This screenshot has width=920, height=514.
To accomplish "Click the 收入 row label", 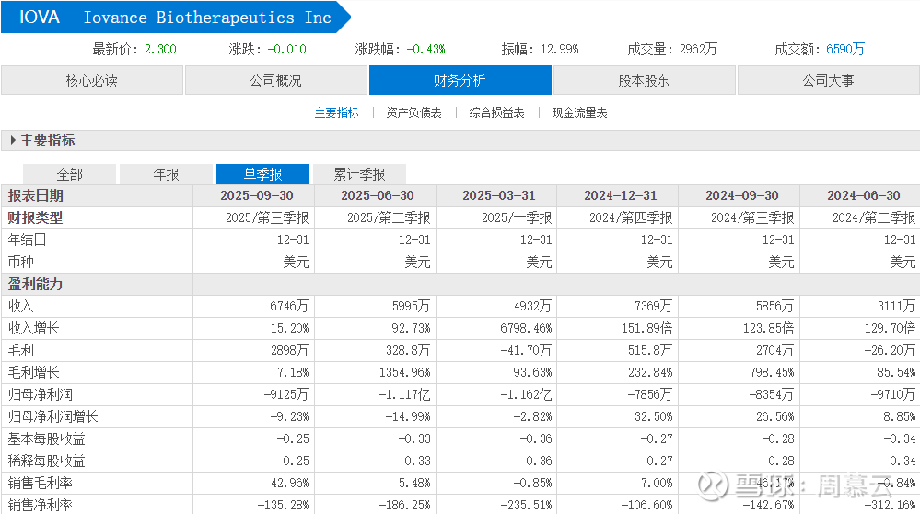I will pyautogui.click(x=20, y=306).
